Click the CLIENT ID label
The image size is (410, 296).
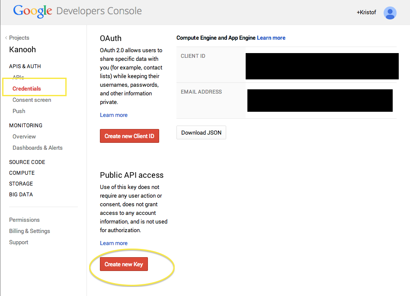(193, 56)
